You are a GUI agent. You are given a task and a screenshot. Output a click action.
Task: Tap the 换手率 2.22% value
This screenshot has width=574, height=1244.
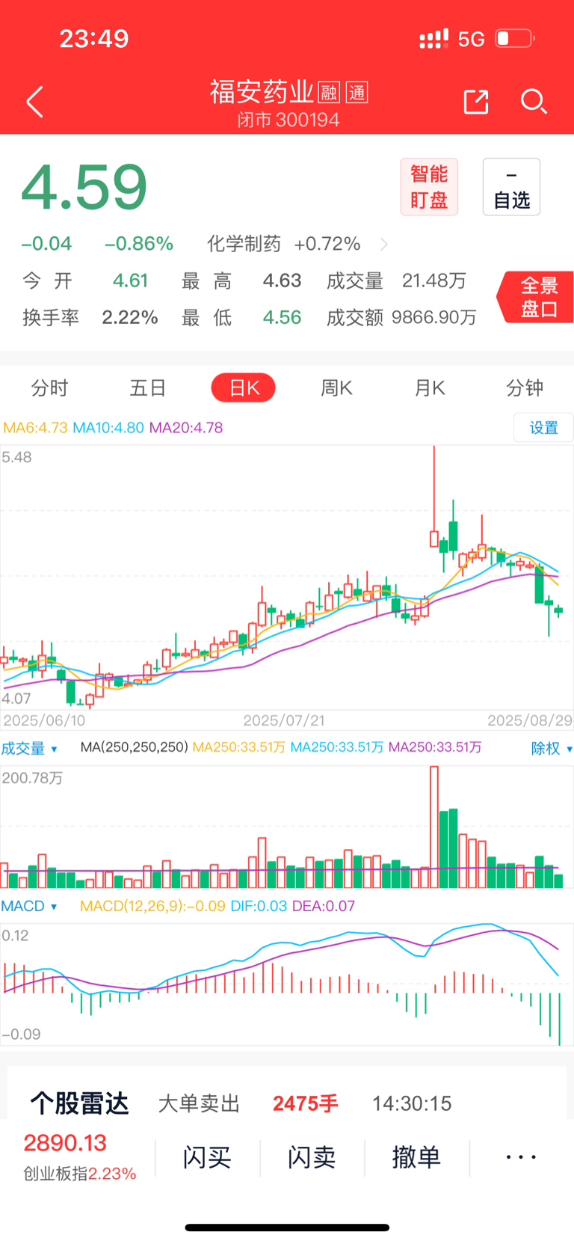click(130, 317)
